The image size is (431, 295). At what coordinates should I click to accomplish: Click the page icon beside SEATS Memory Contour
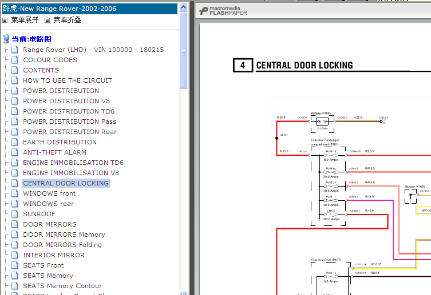[x=15, y=286]
